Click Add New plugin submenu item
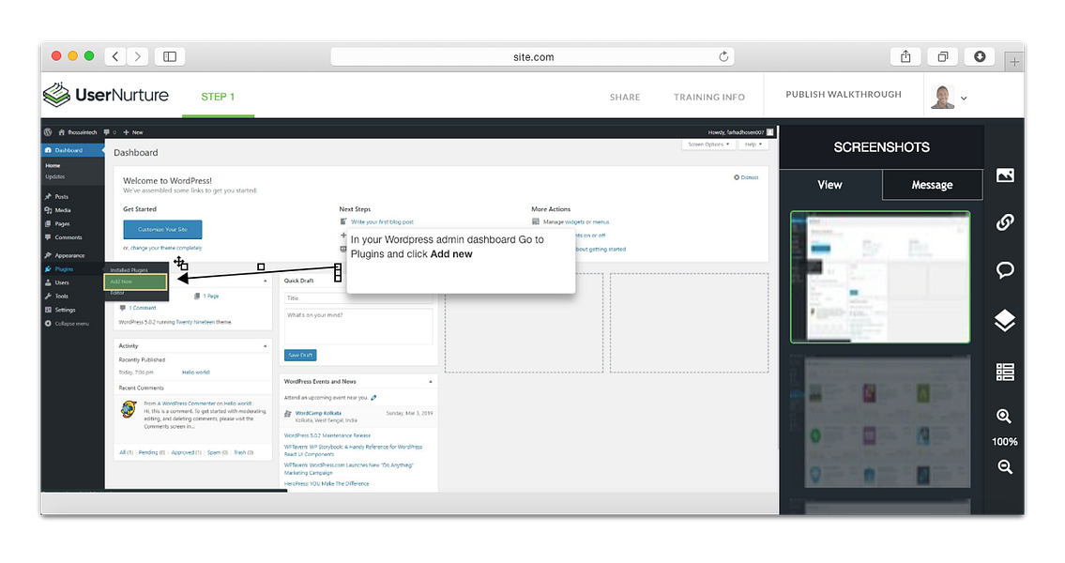The height and width of the screenshot is (563, 1065). pyautogui.click(x=135, y=281)
